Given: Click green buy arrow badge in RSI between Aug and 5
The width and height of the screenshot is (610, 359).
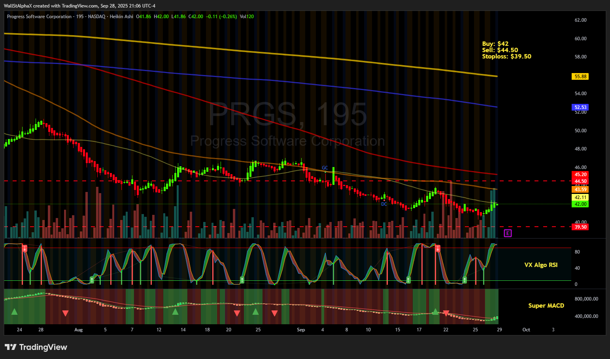Looking at the screenshot, I should [92, 280].
